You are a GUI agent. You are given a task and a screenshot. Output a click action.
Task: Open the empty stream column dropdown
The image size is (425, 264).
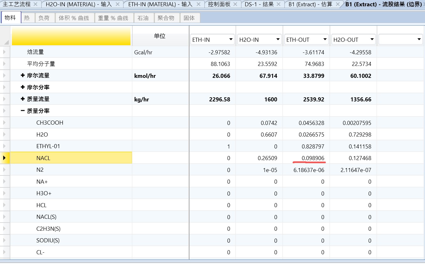click(x=419, y=40)
